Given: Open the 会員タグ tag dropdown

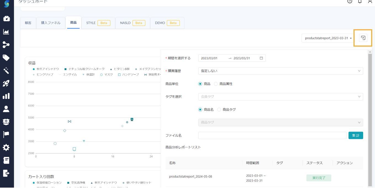Looking at the screenshot, I should [x=280, y=97].
